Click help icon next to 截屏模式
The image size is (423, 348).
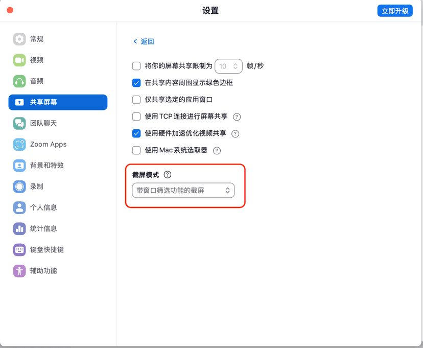click(168, 175)
